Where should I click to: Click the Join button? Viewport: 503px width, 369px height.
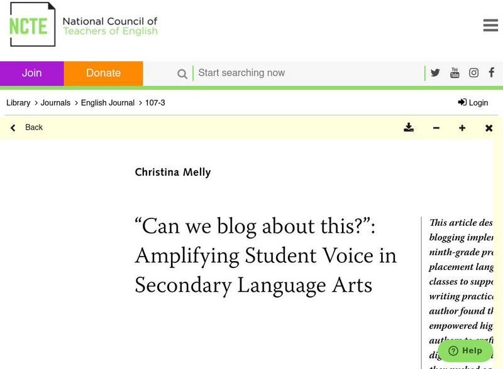pos(32,73)
